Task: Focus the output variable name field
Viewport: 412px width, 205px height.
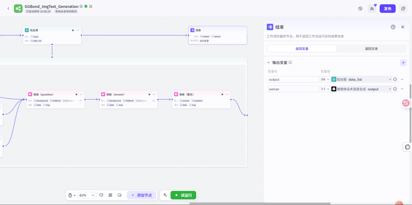Action: 293,79
